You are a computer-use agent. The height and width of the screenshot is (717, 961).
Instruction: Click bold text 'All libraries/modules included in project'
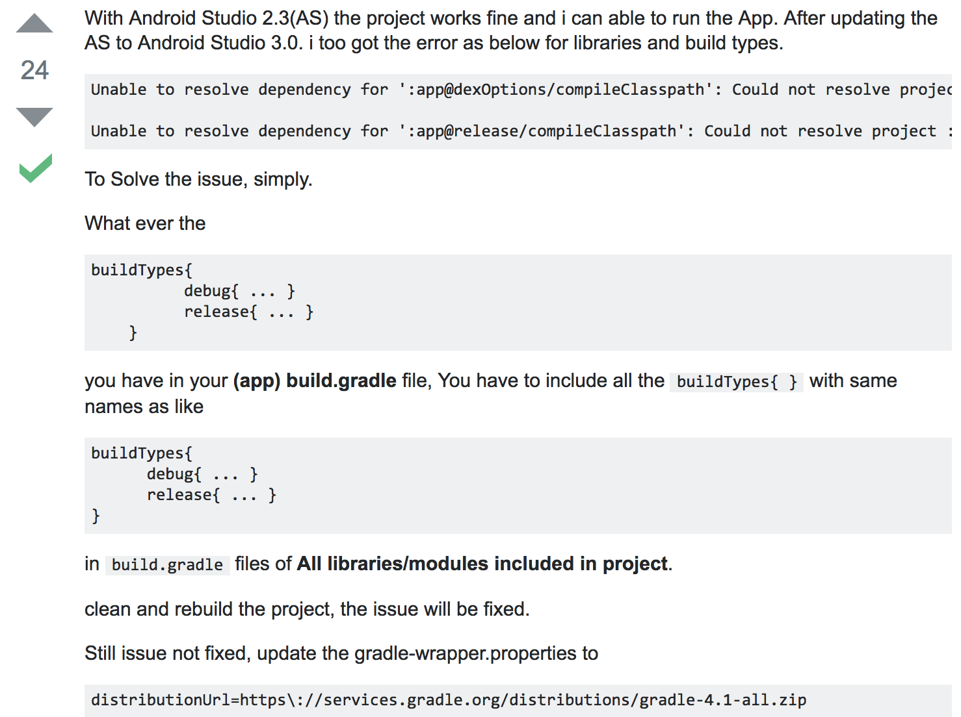[482, 564]
